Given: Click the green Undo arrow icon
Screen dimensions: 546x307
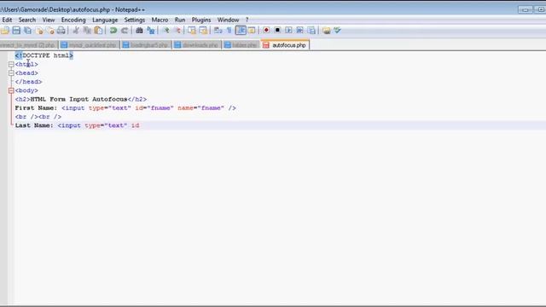Looking at the screenshot, I should 113,31.
